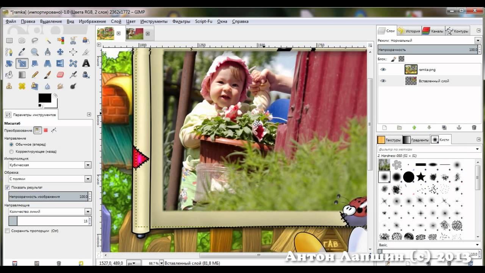485x273 pixels.
Task: Open the Слой menu
Action: [116, 21]
